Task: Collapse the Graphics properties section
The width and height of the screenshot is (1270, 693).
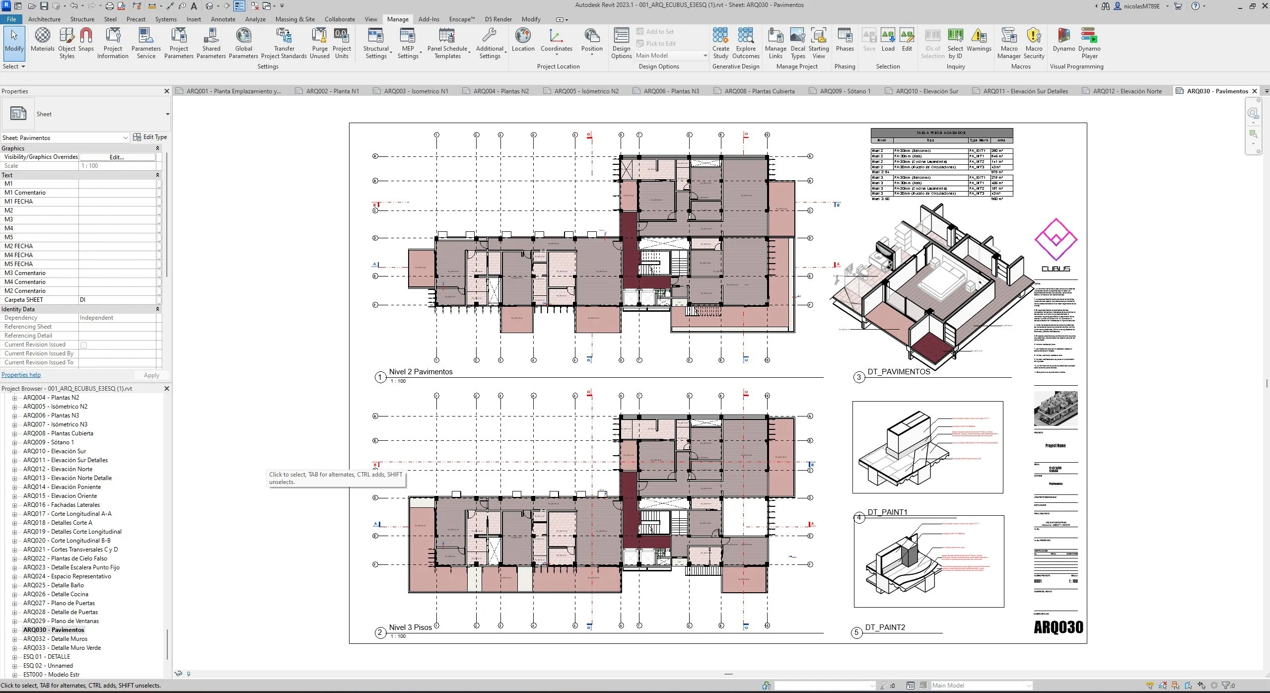Action: point(157,148)
